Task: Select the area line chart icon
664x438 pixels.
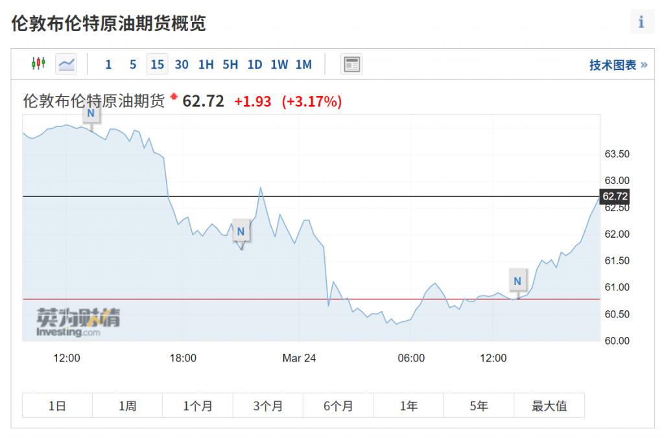Action: [x=66, y=63]
